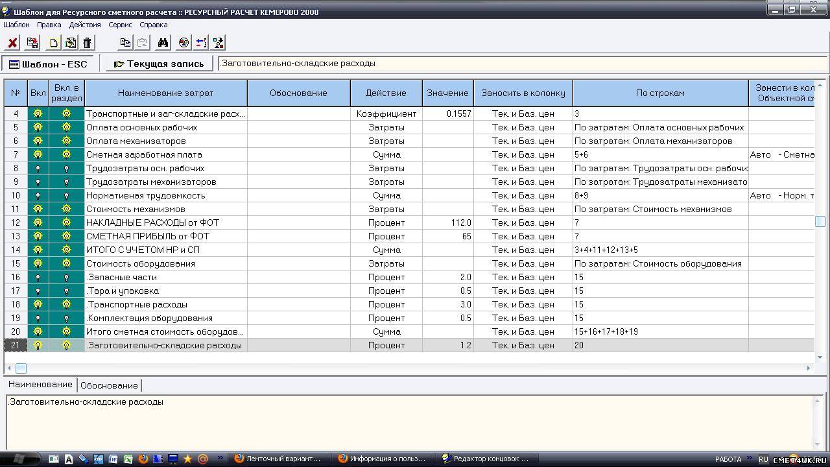830x467 pixels.
Task: Click the 'Текущая запись' button
Action: (159, 64)
